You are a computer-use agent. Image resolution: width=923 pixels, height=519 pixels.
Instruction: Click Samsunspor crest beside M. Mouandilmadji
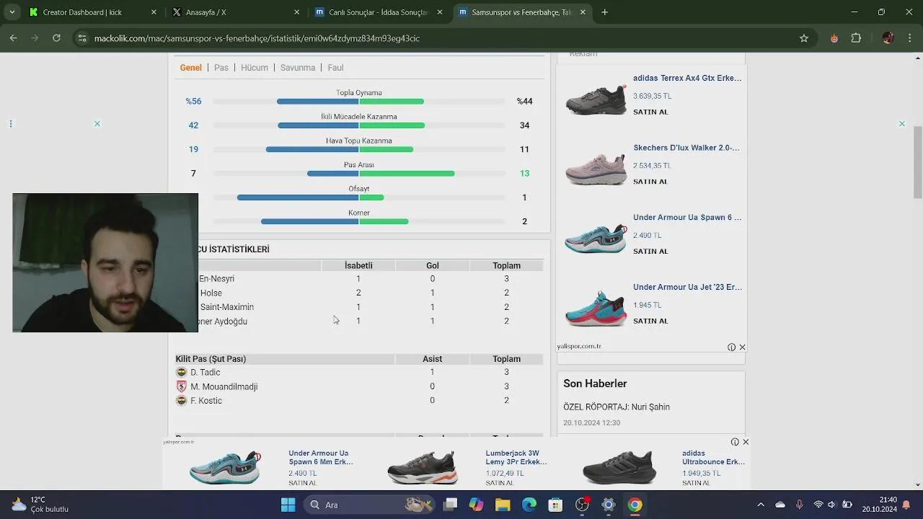181,387
